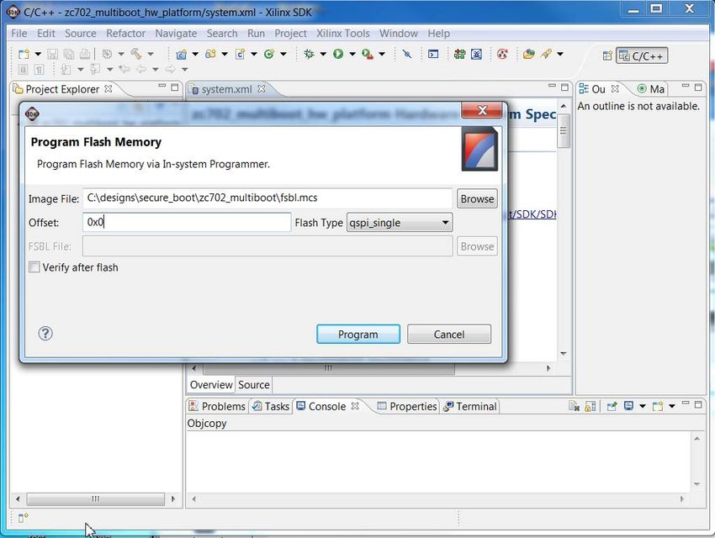Click the Build hammer icon

tap(136, 54)
